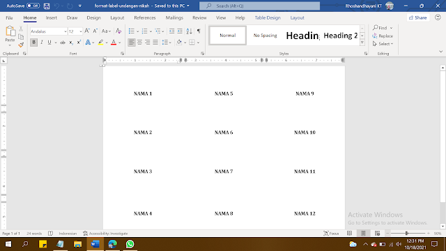
Task: Center align the text
Action: 139,43
